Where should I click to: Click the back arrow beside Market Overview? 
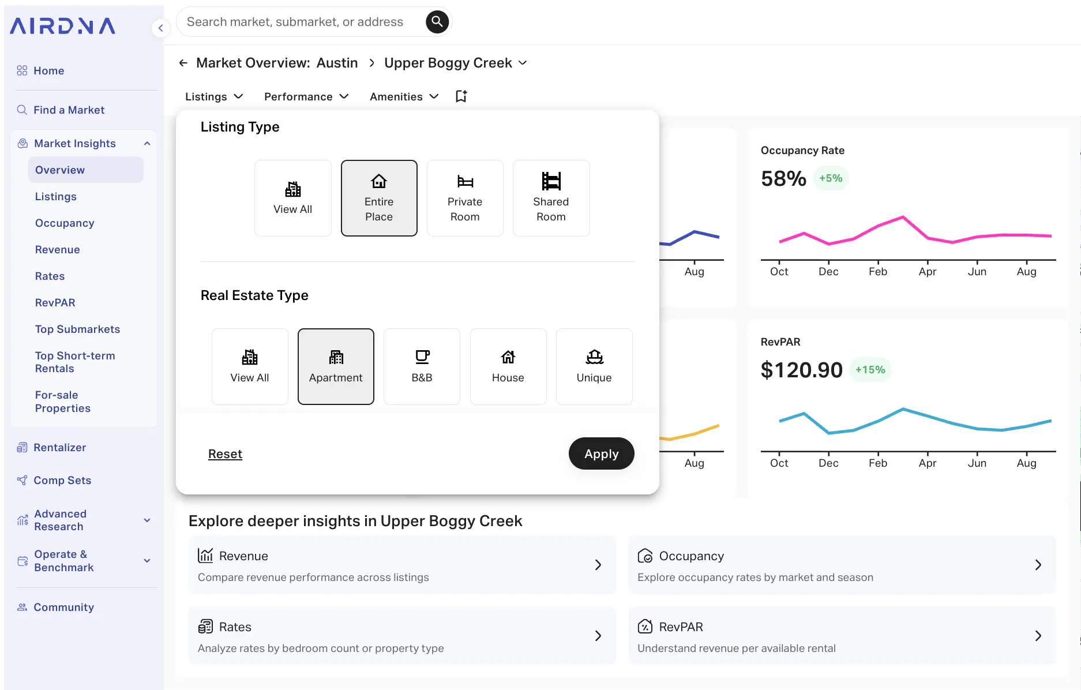[x=183, y=63]
